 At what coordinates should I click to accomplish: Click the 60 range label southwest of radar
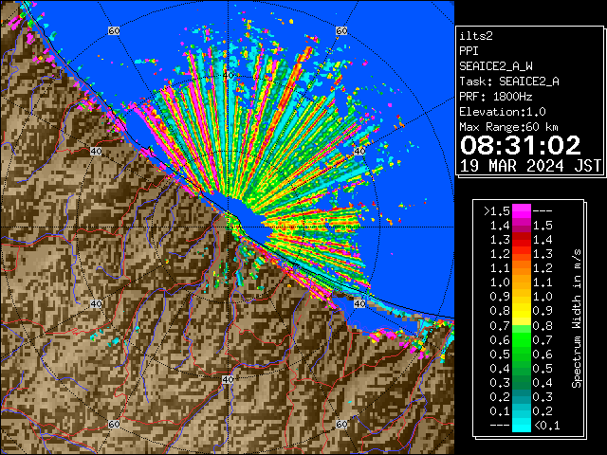tap(114, 424)
